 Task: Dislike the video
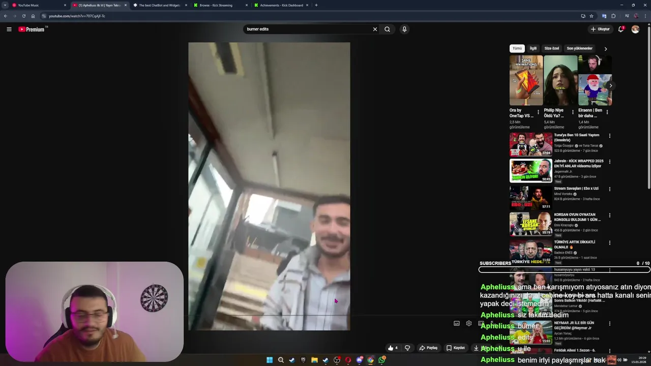[407, 348]
